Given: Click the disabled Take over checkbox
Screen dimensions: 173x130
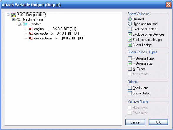Looking at the screenshot, I should tap(130, 113).
